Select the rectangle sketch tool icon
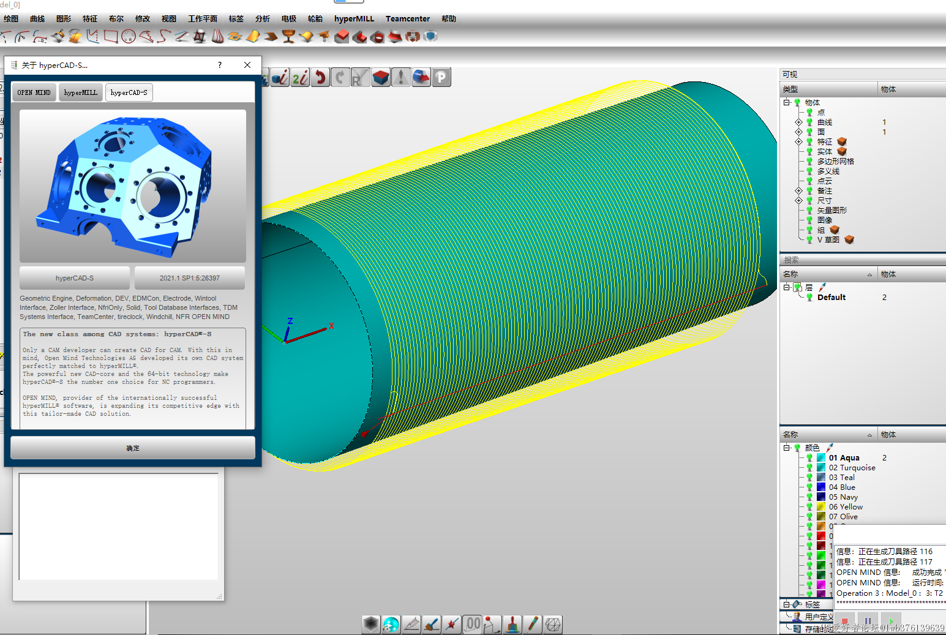Screen dimensions: 946x635 coord(111,37)
